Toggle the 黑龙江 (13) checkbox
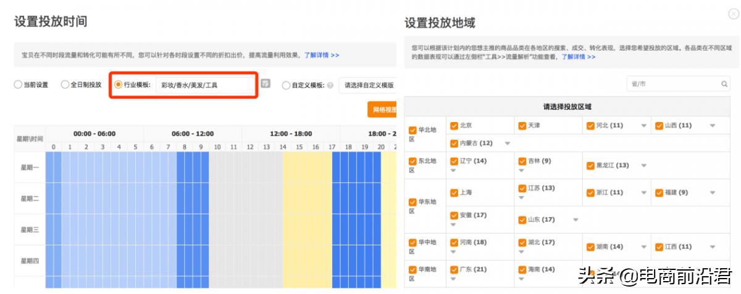This screenshot has height=294, width=741. point(590,165)
